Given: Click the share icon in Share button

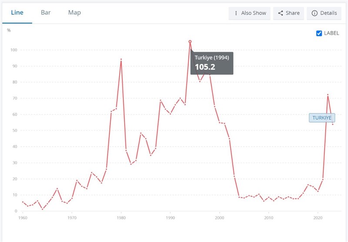Looking at the screenshot, I should tap(281, 13).
